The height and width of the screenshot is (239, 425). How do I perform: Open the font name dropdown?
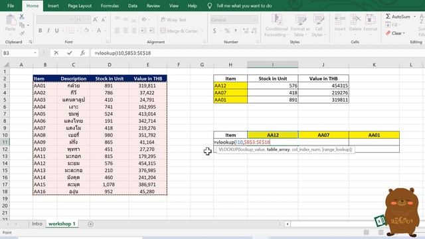point(72,19)
